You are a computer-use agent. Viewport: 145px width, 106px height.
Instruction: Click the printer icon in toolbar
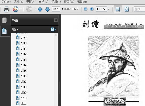coord(6,9)
